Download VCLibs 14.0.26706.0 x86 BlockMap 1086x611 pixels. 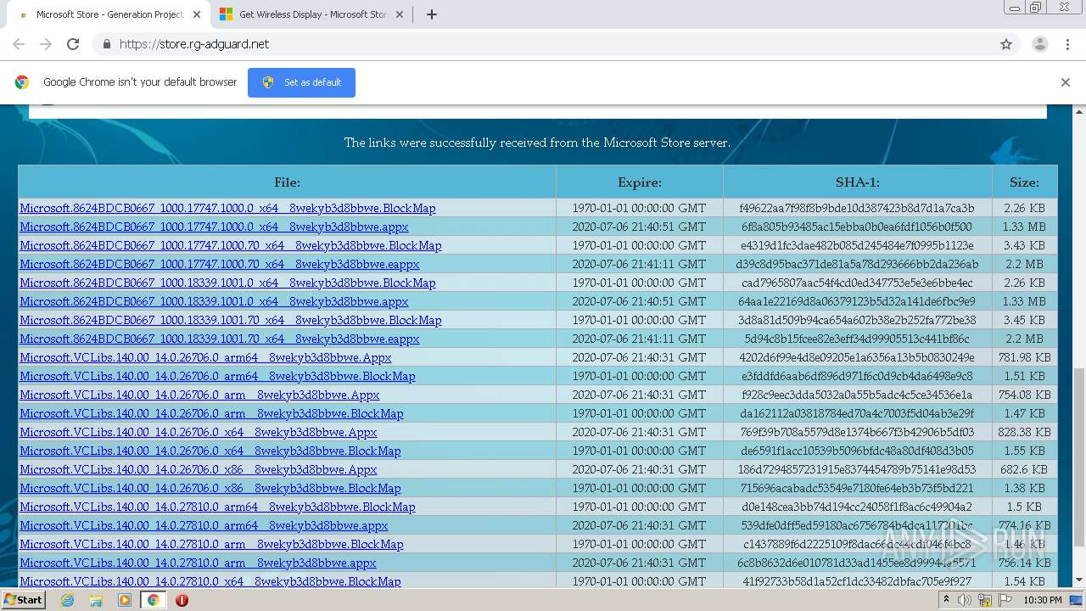click(210, 488)
